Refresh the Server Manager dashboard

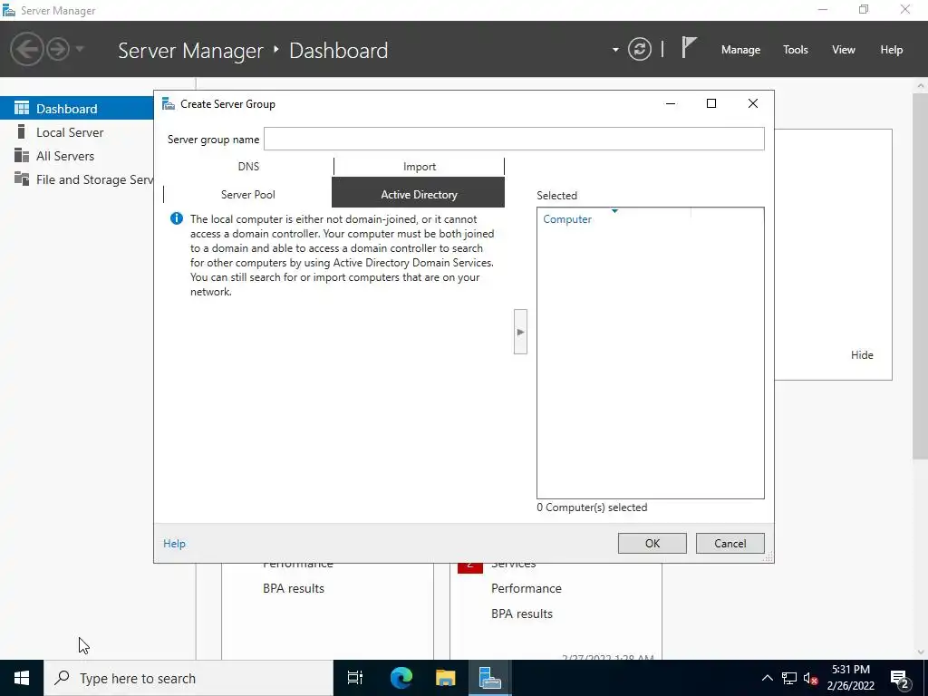click(639, 49)
